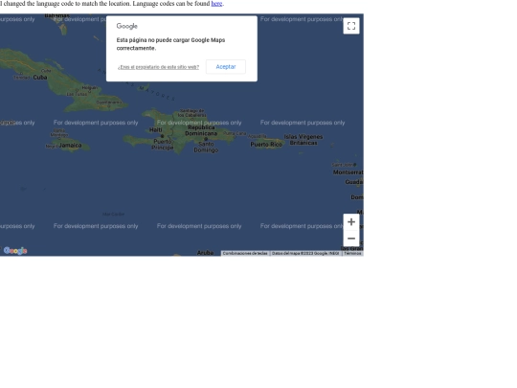Open Combinaciones de teclas shortcuts
The width and height of the screenshot is (517, 388).
click(245, 253)
